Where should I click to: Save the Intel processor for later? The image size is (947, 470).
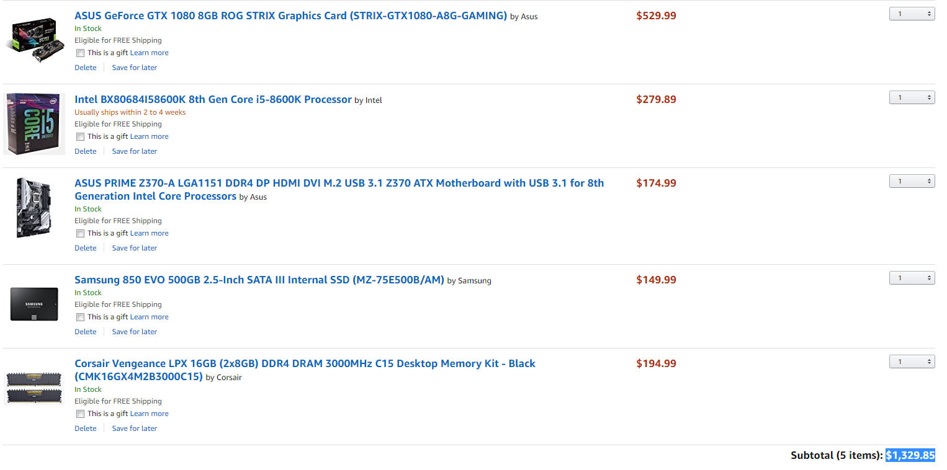[x=135, y=151]
